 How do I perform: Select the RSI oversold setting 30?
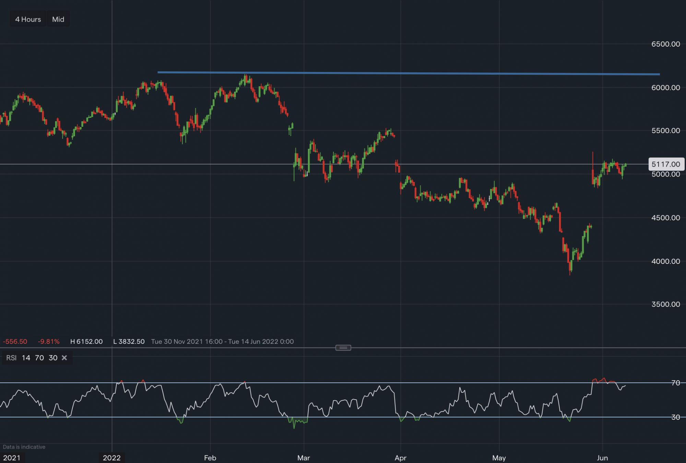pos(53,358)
